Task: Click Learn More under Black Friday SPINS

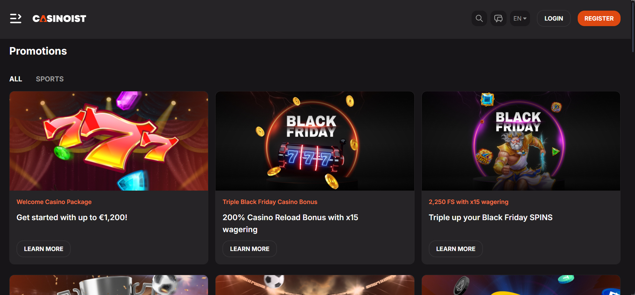Action: coord(455,249)
